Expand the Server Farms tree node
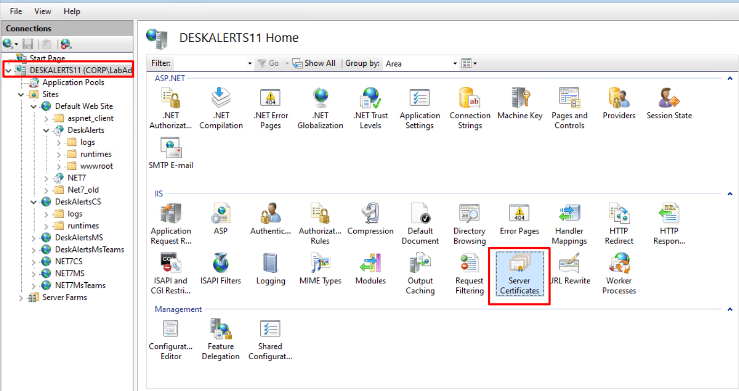 21,298
